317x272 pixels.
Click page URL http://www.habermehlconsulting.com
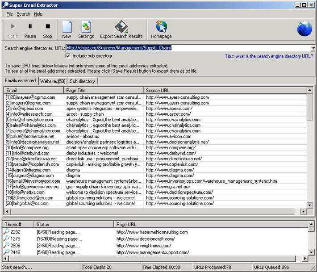point(152,232)
